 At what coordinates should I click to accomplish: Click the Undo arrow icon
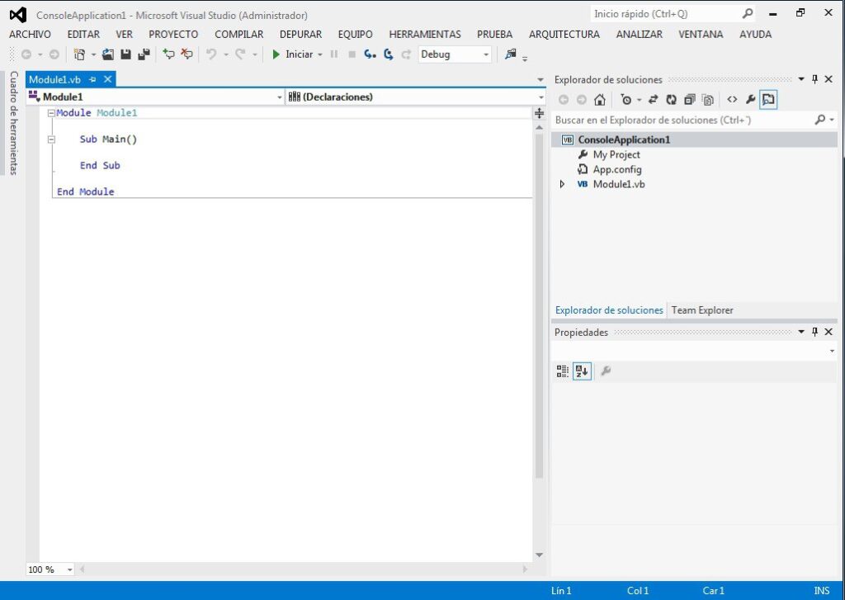(x=211, y=54)
